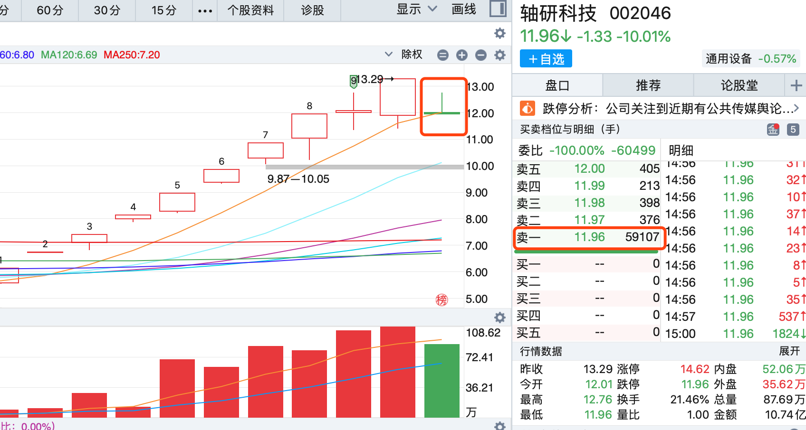Zoom in chart with plus circle icon

tap(462, 55)
